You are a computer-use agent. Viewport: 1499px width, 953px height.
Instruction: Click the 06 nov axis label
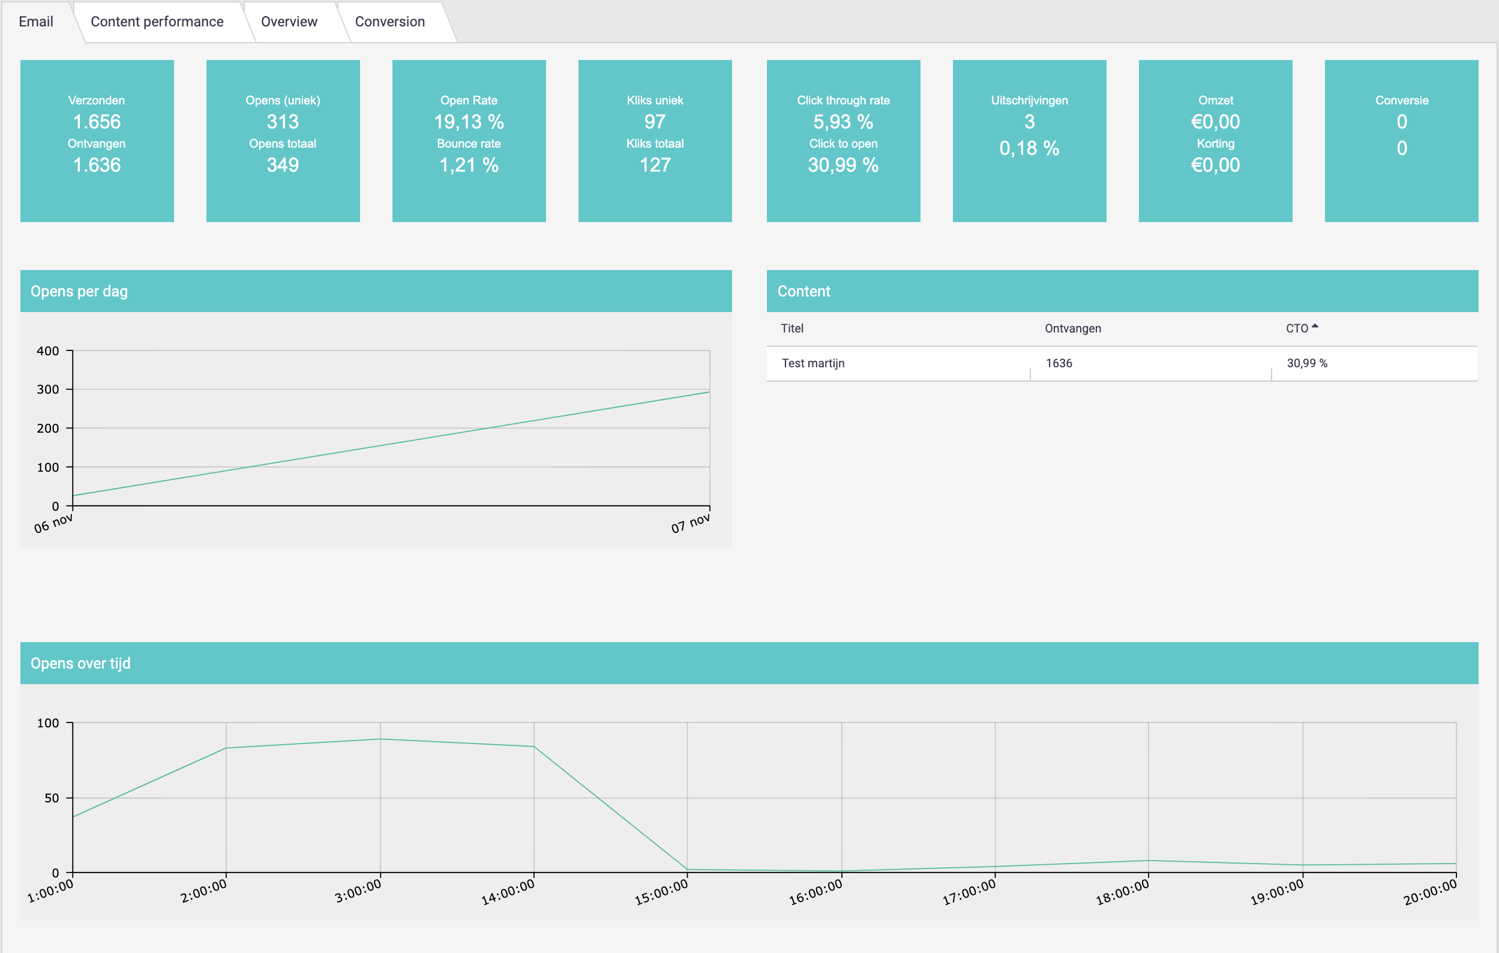coord(53,523)
